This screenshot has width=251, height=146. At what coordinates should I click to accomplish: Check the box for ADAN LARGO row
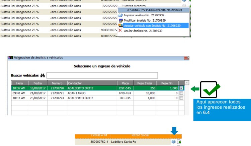pyautogui.click(x=181, y=93)
